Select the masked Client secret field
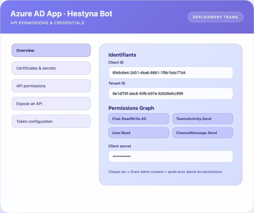254x213 pixels. (170, 156)
